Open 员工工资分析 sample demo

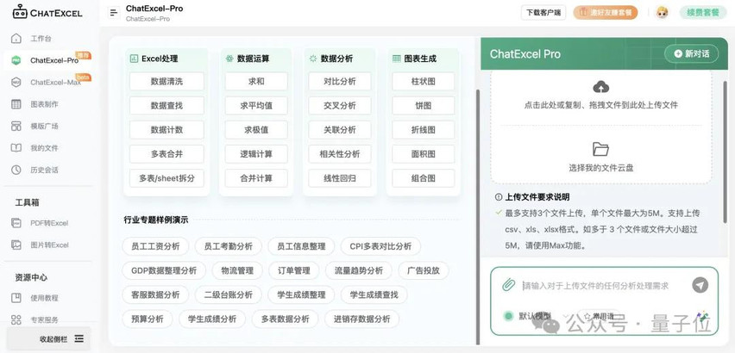155,246
